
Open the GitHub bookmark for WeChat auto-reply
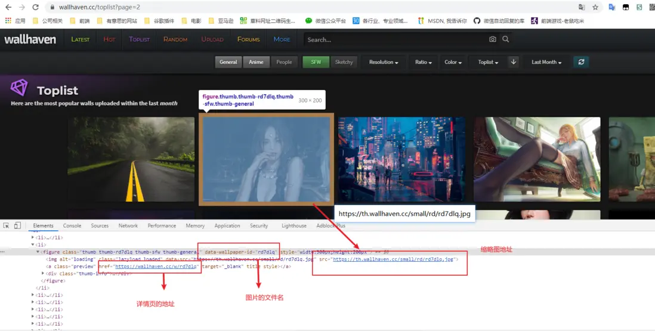pyautogui.click(x=499, y=20)
